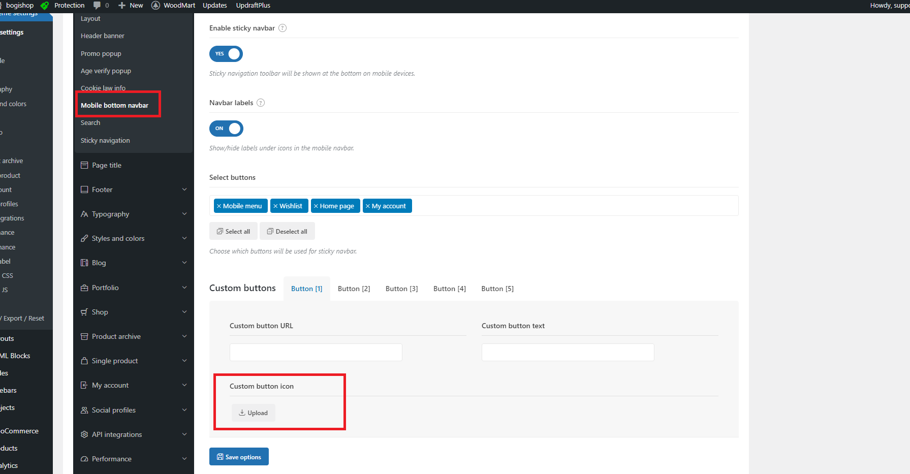Click the Product archive icon
The height and width of the screenshot is (474, 910).
tap(84, 336)
